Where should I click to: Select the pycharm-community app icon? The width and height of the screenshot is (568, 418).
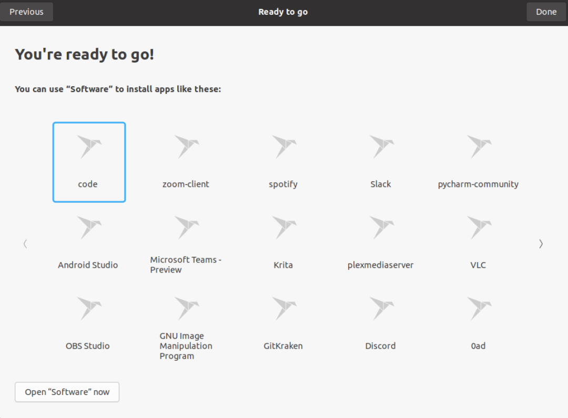click(479, 147)
